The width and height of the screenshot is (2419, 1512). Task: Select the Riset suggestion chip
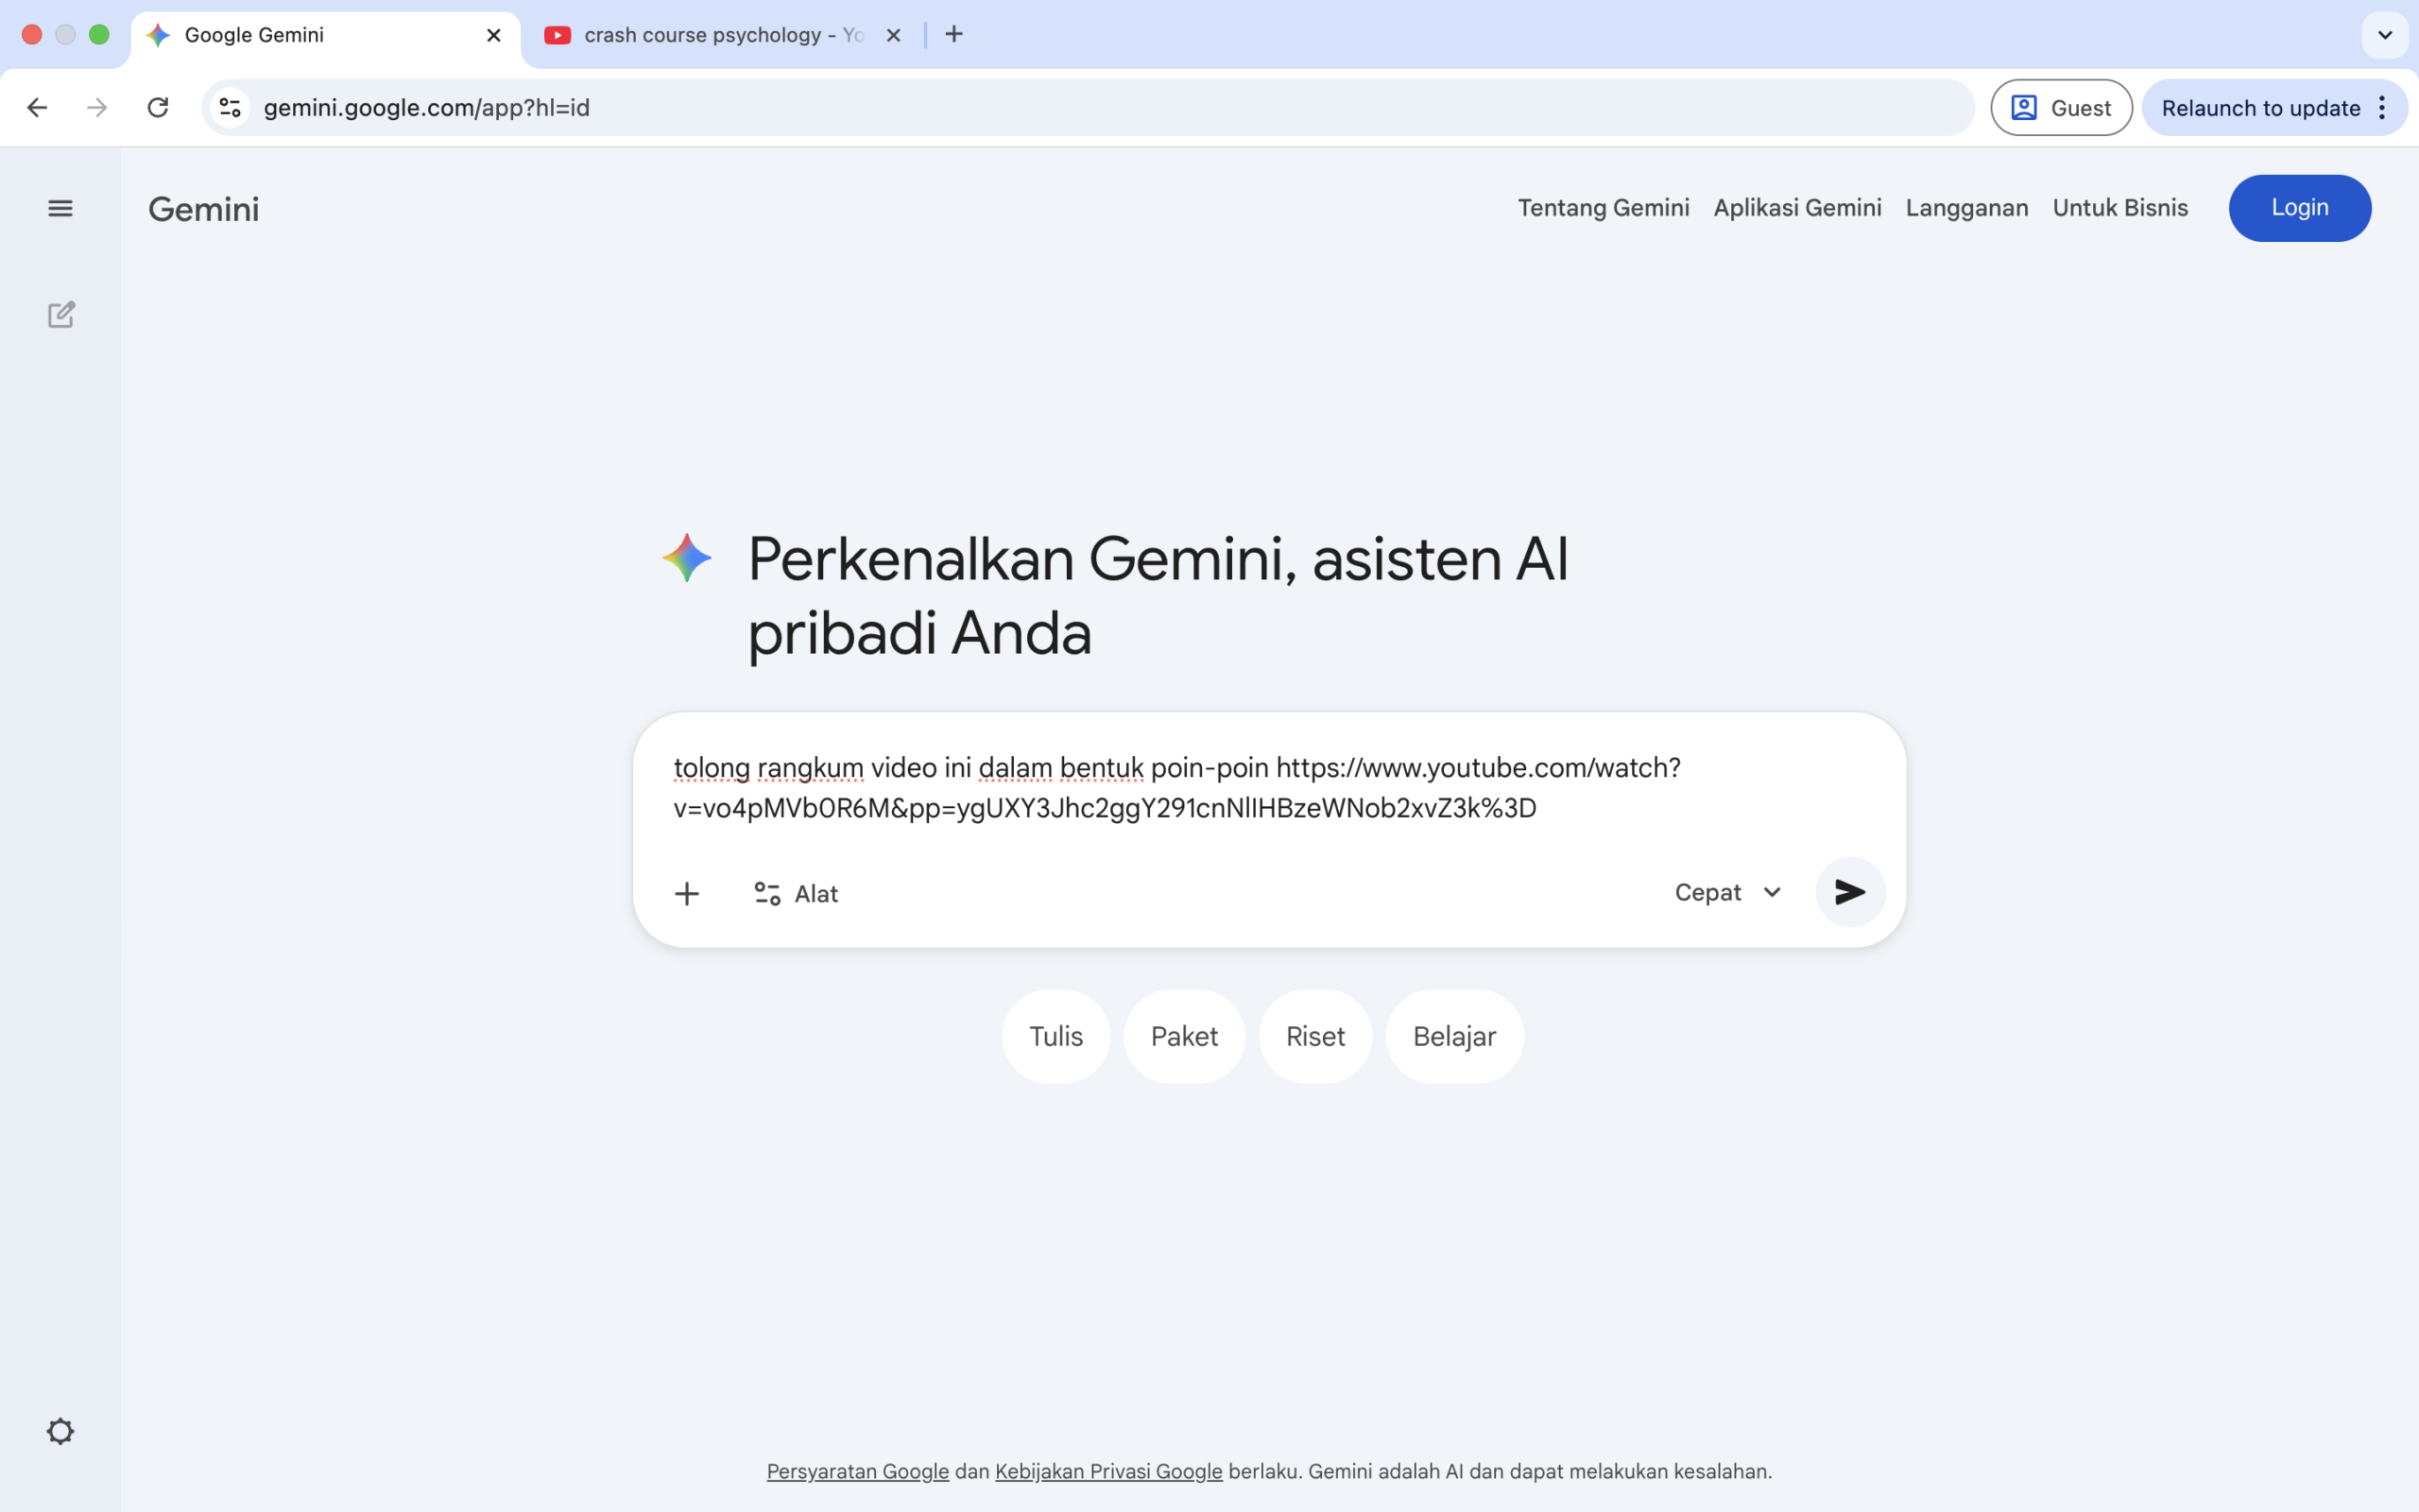pos(1314,1036)
